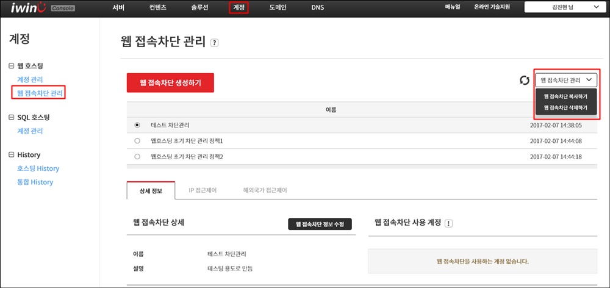The width and height of the screenshot is (610, 288).
Task: Click the 웹 접속차단 정보 수정 button
Action: coord(320,224)
